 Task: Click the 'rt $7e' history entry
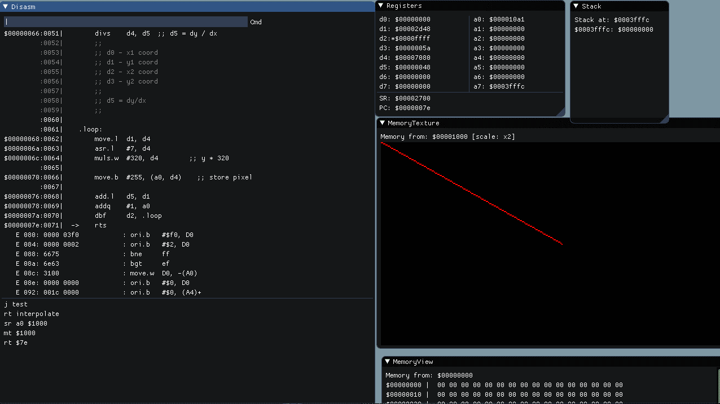(x=16, y=342)
